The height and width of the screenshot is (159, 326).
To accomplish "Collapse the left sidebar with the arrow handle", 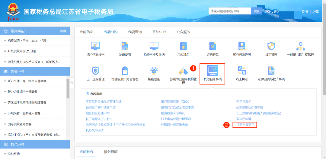I will [72, 83].
